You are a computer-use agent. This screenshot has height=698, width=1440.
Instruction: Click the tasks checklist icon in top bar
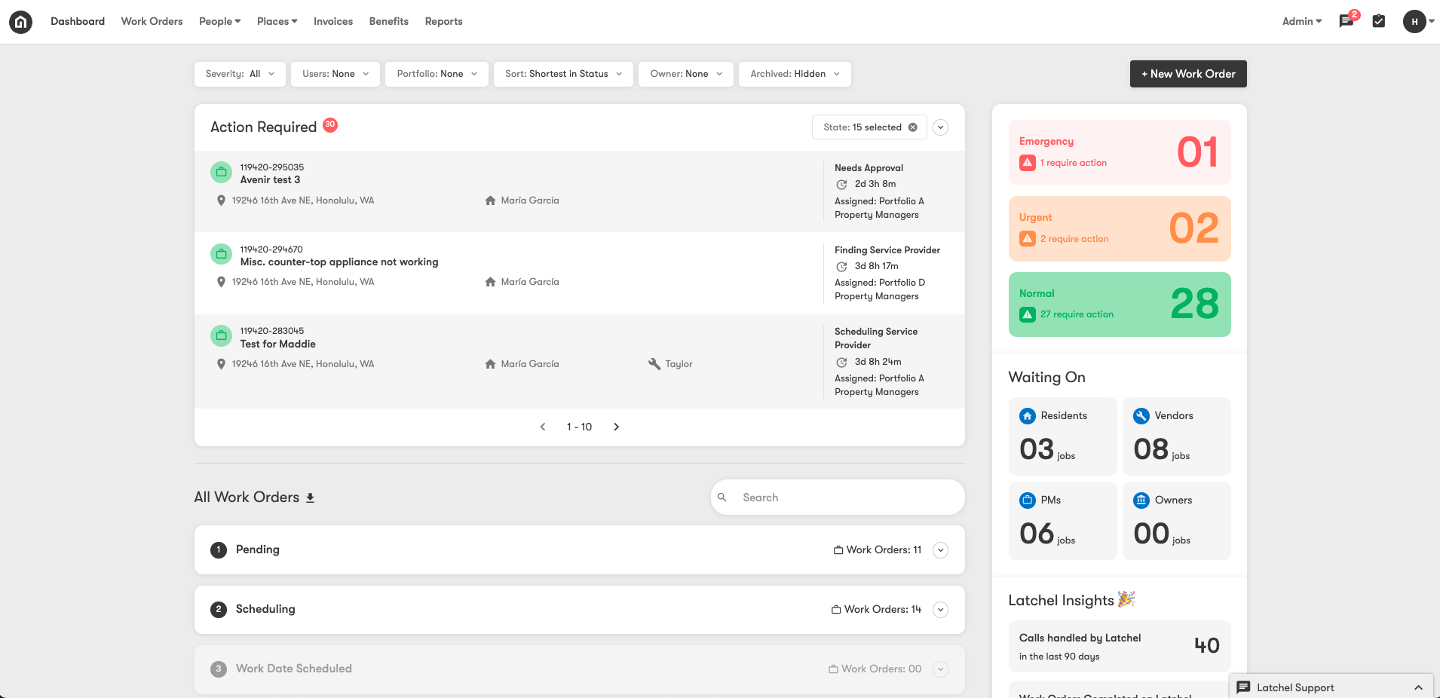click(1380, 21)
